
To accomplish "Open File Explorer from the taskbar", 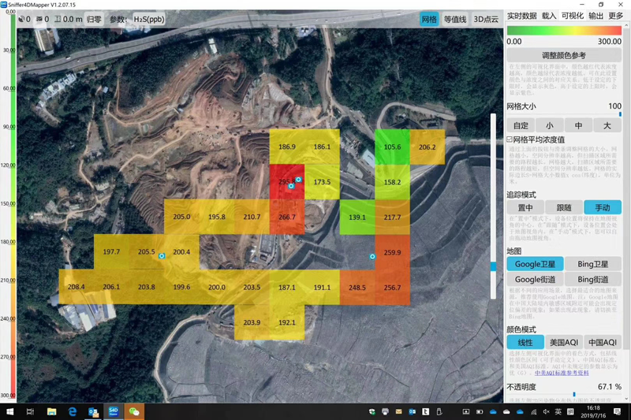I will [51, 411].
